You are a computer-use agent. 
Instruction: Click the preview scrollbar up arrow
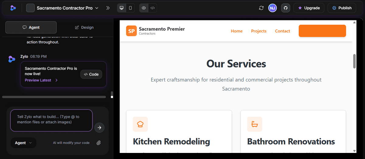[x=354, y=22]
